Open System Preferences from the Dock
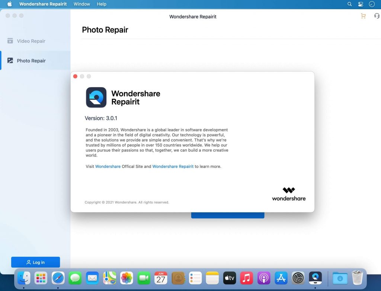The height and width of the screenshot is (291, 381). point(298,278)
